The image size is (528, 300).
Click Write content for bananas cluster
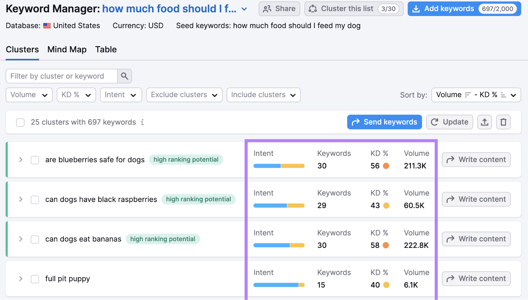click(x=476, y=239)
